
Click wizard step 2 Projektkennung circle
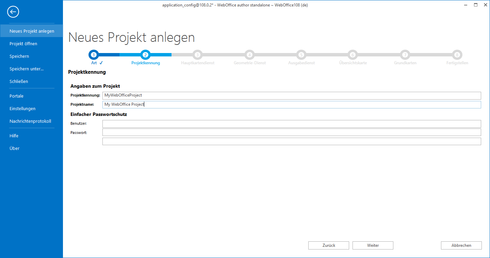pyautogui.click(x=146, y=55)
